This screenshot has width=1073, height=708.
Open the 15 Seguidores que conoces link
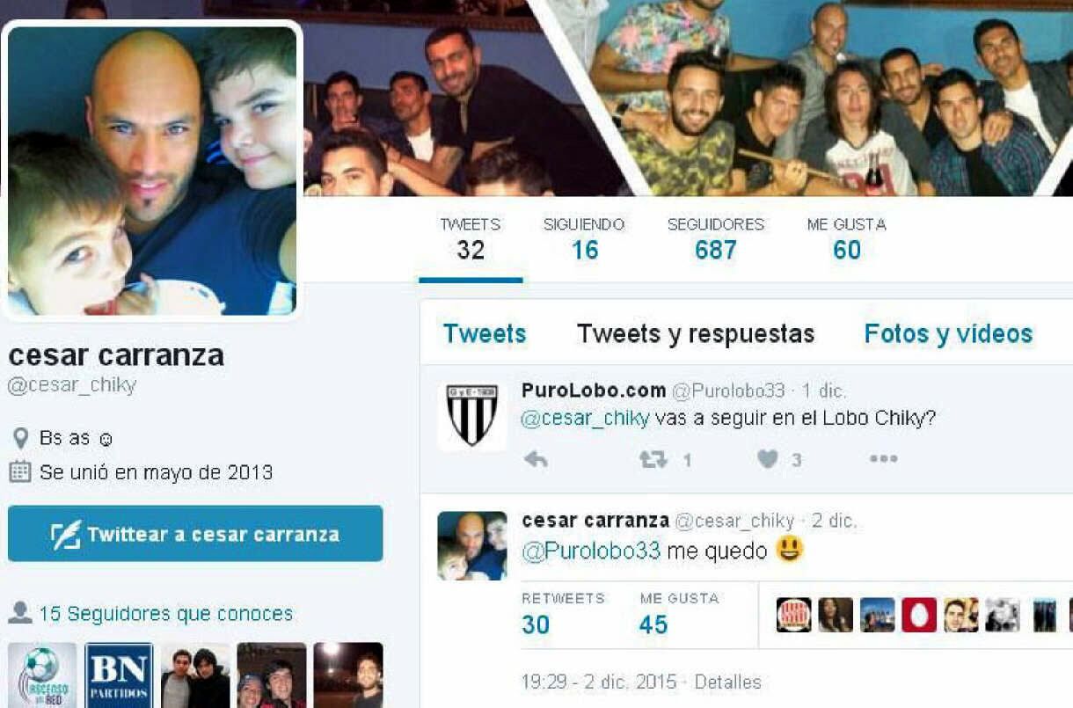coord(166,613)
